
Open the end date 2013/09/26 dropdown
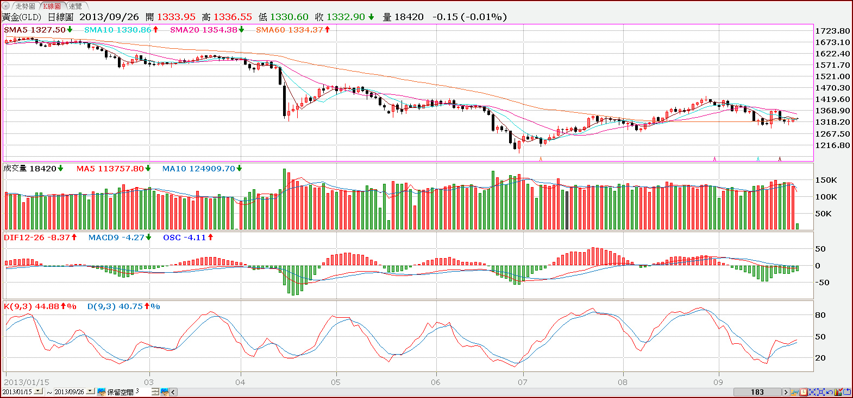90,391
